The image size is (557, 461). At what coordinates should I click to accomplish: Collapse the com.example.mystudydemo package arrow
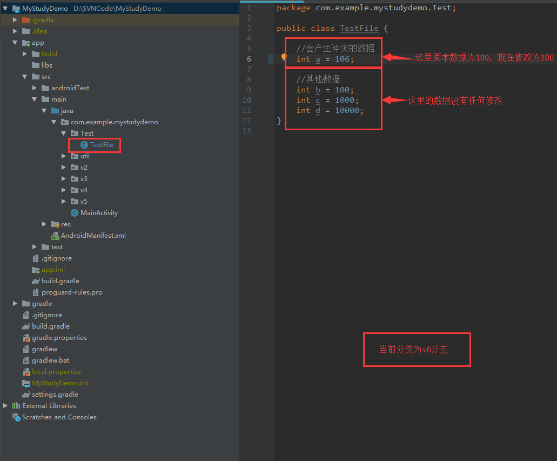click(x=53, y=122)
